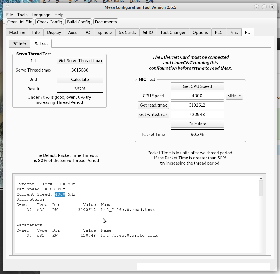The image size is (280, 274).
Task: Open the Help menu
Action: [x=59, y=15]
